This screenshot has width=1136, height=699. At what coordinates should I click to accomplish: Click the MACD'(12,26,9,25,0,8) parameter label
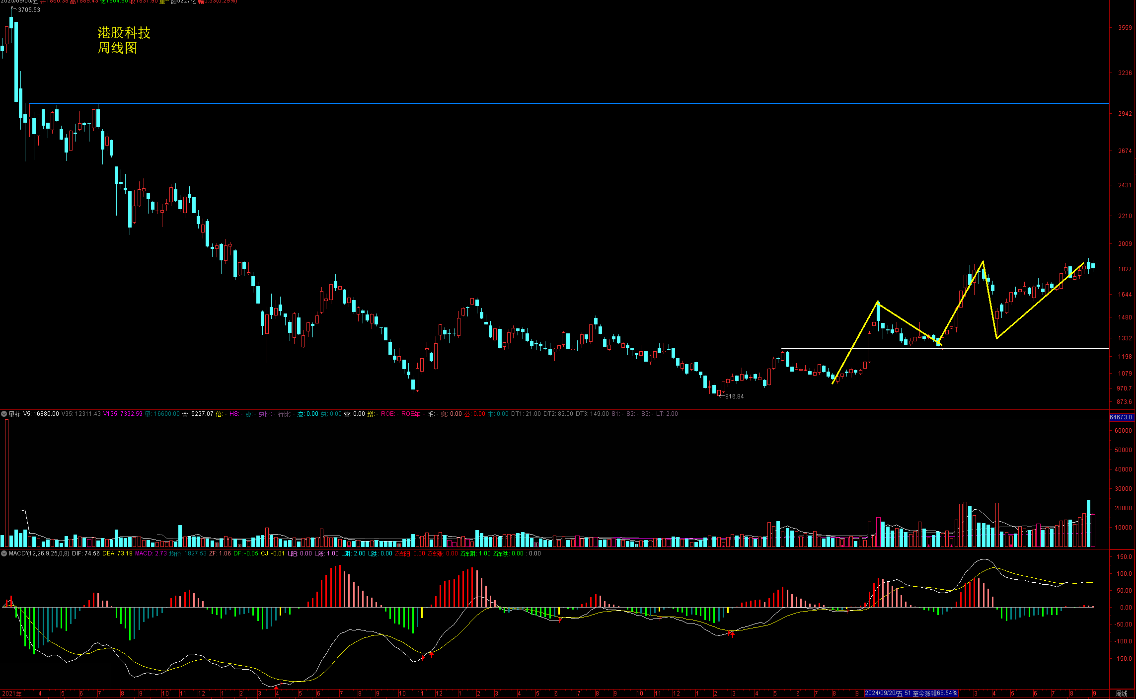39,553
